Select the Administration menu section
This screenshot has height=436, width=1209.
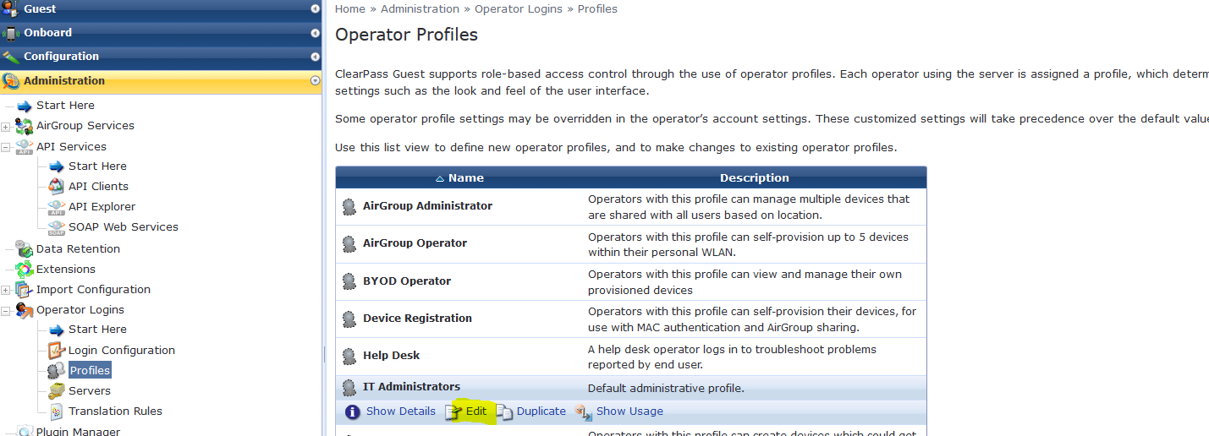pyautogui.click(x=161, y=81)
